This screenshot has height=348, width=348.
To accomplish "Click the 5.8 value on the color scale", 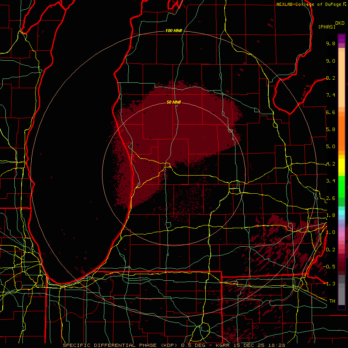I will point(331,130).
